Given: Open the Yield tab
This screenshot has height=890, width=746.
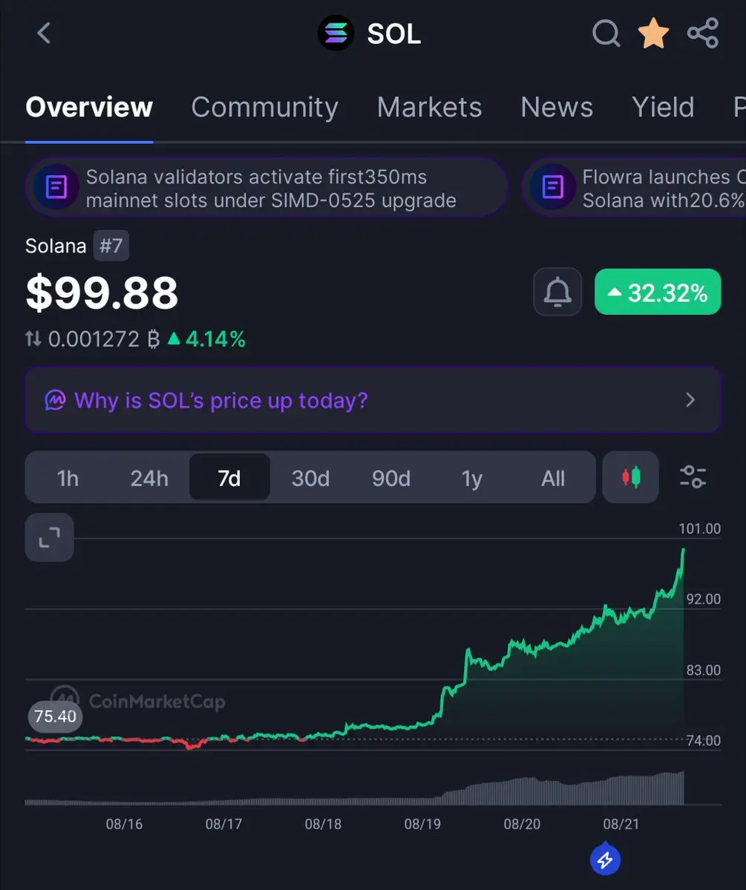Looking at the screenshot, I should click(x=663, y=108).
